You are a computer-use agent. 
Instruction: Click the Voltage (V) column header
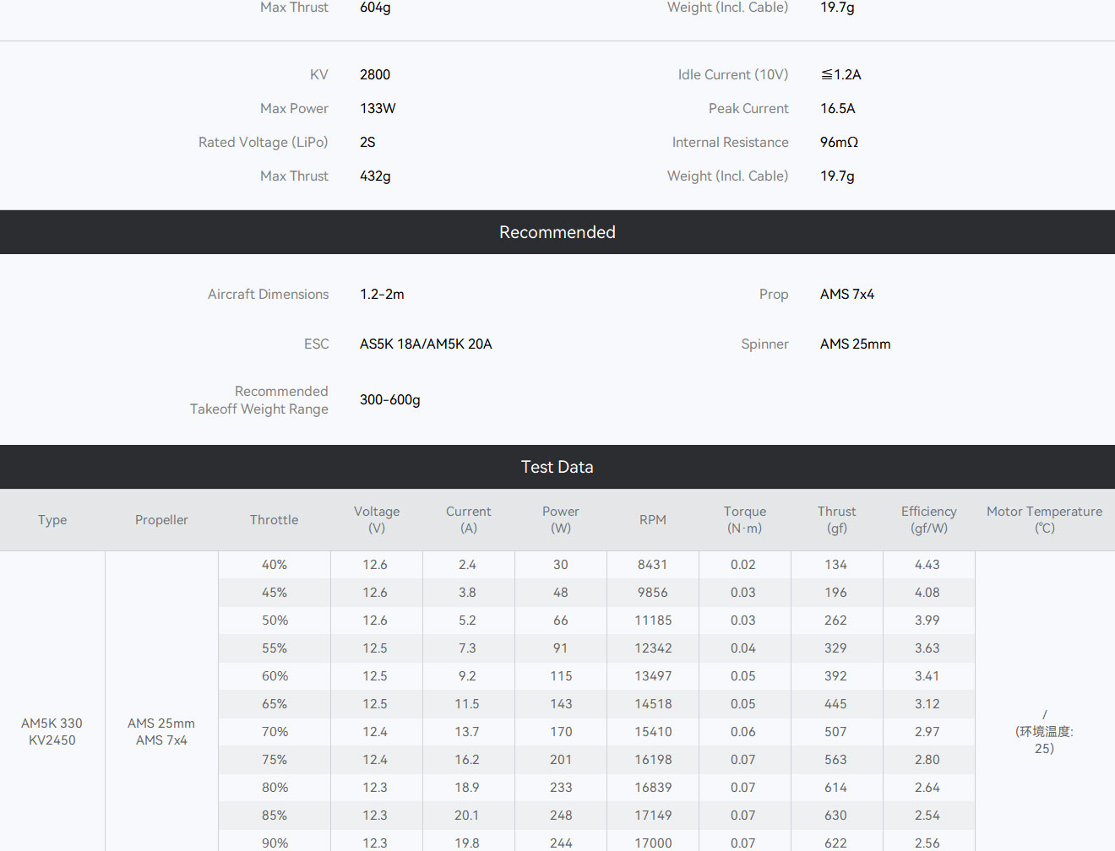(x=377, y=520)
